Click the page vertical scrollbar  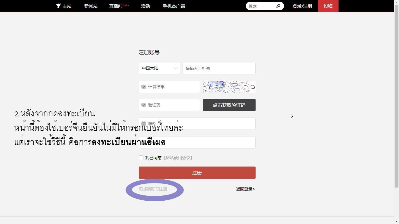click(x=396, y=99)
